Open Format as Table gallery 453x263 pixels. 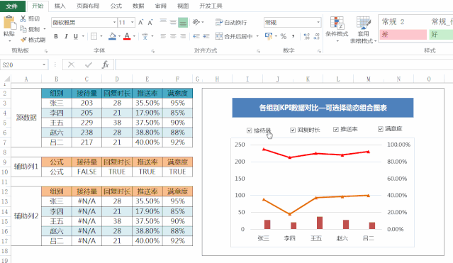pyautogui.click(x=363, y=30)
